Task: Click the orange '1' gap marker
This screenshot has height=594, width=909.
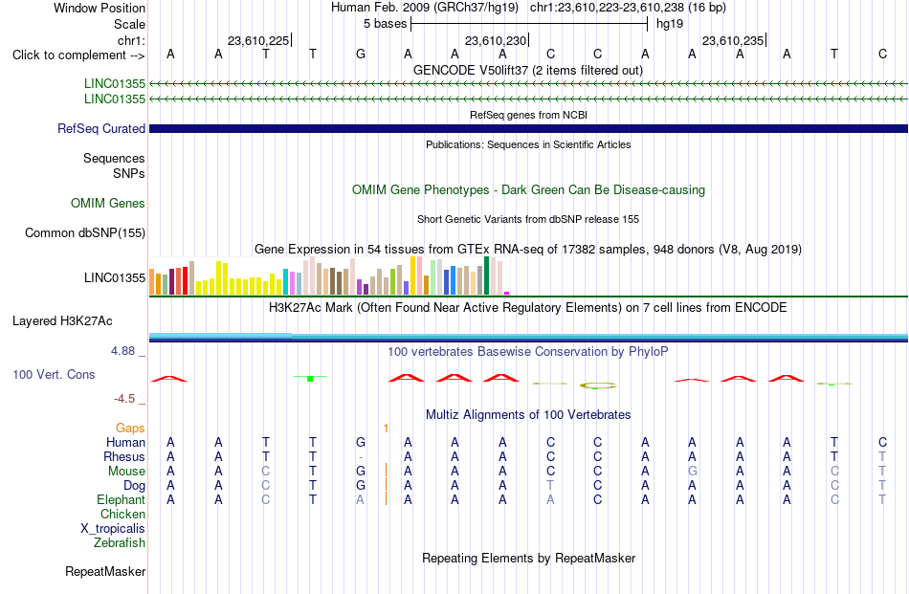Action: (386, 428)
